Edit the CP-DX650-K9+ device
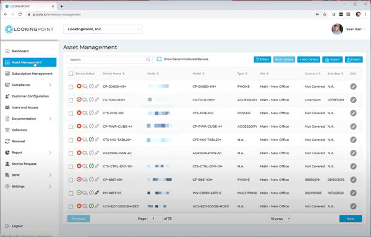Viewport: 371px width, 237px height. (353, 86)
